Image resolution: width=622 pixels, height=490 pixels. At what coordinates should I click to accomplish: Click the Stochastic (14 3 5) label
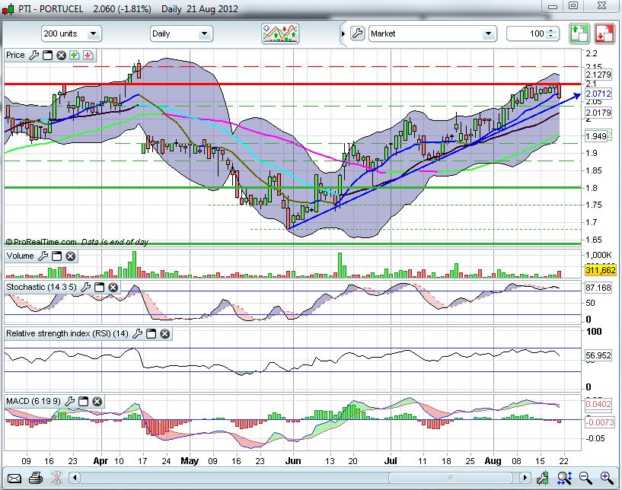(x=41, y=287)
